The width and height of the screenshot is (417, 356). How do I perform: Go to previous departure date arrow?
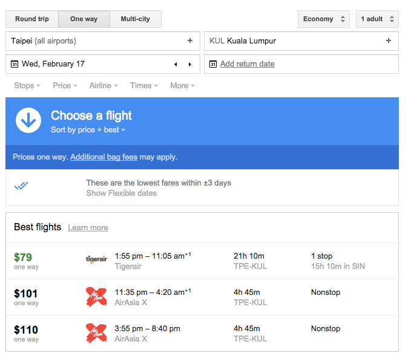pyautogui.click(x=176, y=64)
